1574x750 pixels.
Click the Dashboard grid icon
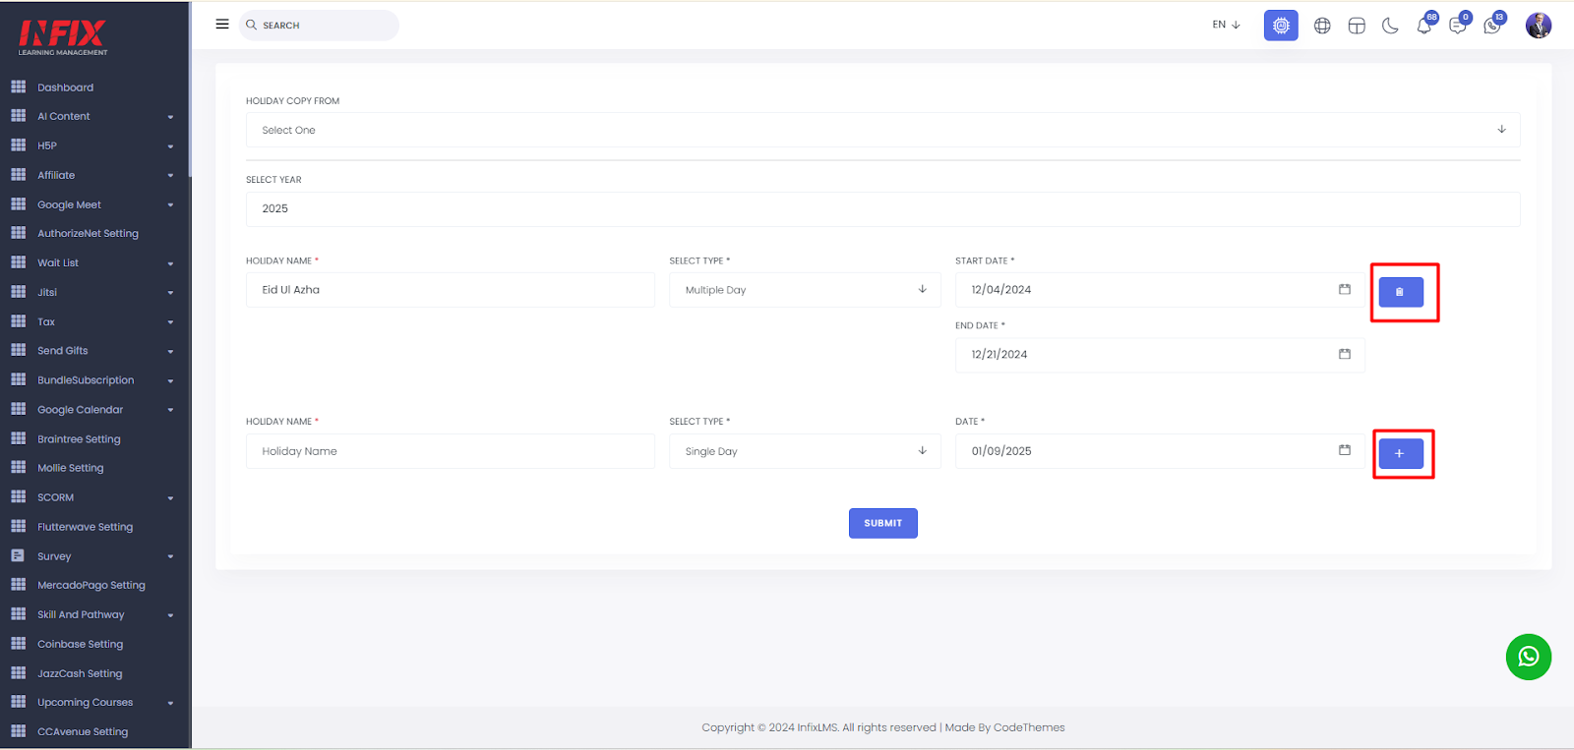click(18, 87)
